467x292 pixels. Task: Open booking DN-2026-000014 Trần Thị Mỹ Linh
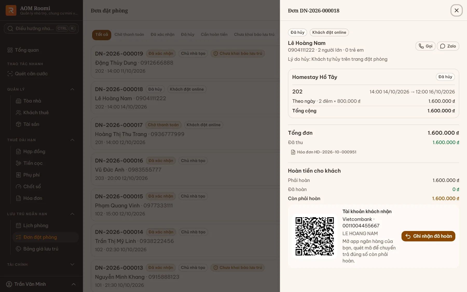tap(185, 241)
